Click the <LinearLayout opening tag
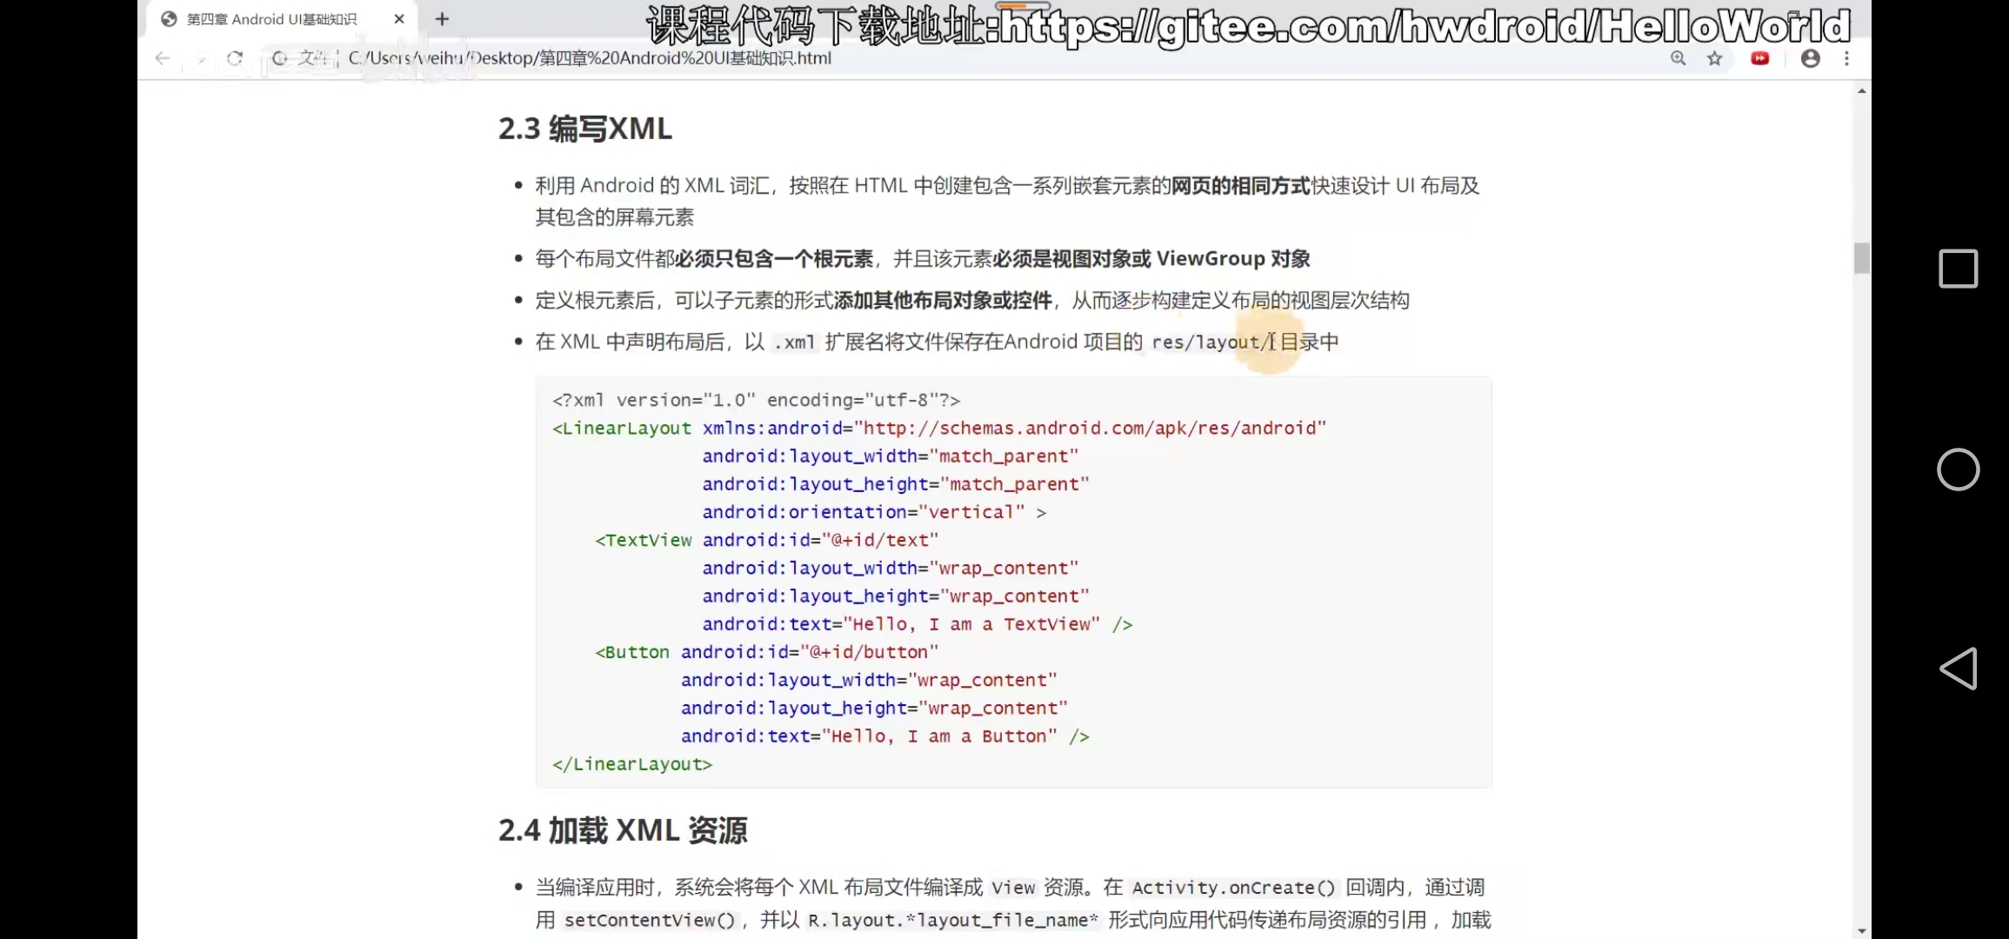 click(x=622, y=429)
